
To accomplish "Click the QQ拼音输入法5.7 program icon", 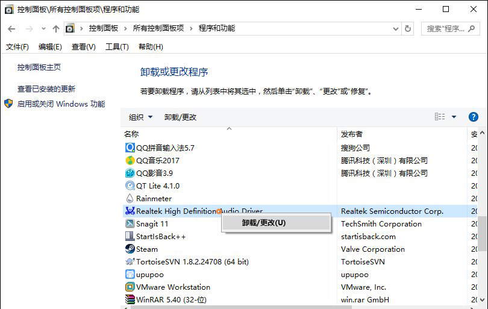I will (130, 148).
